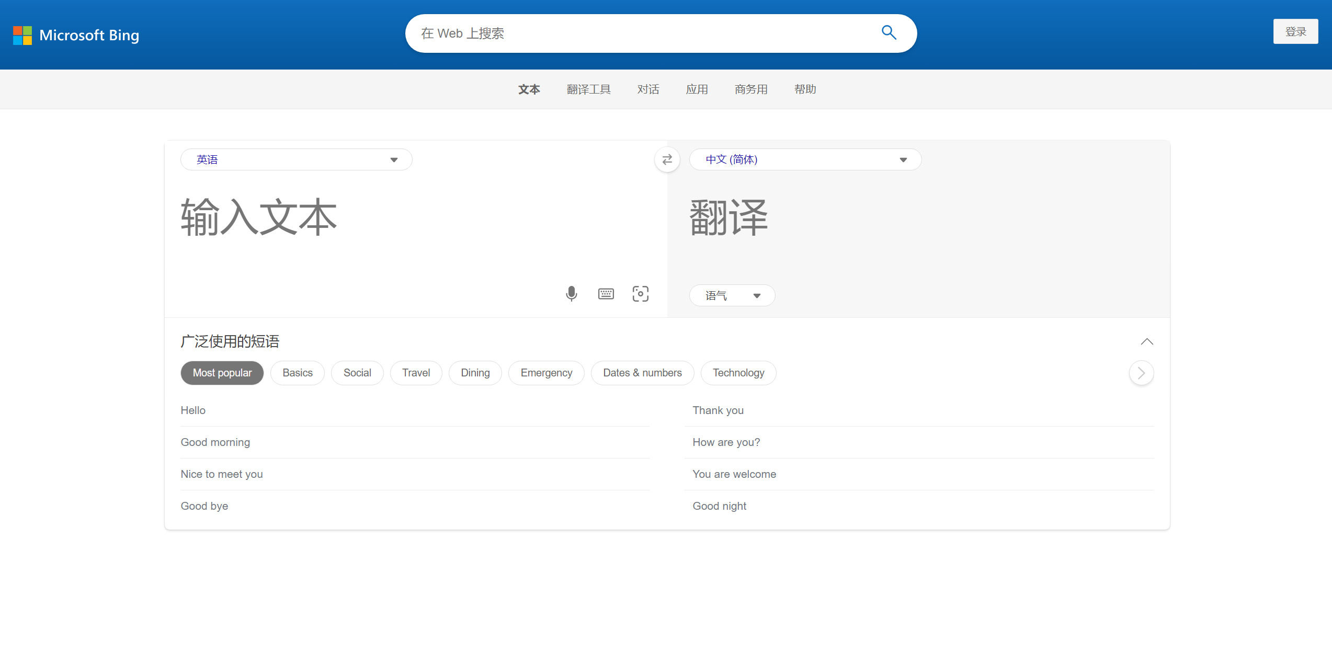Open the source language 英语 dropdown

(296, 159)
